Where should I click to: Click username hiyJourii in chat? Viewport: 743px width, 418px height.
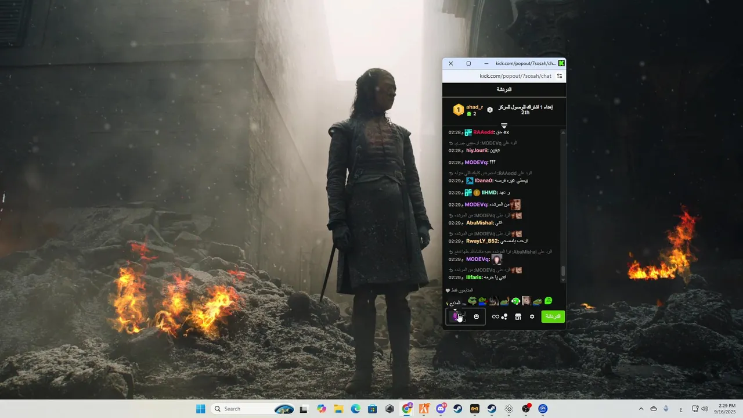pos(478,150)
